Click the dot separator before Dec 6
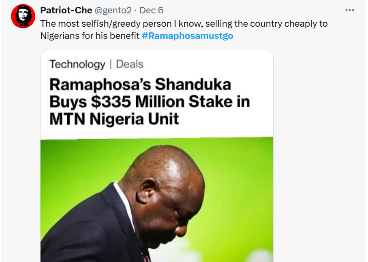Viewport: 368px width, 262px height. click(135, 10)
